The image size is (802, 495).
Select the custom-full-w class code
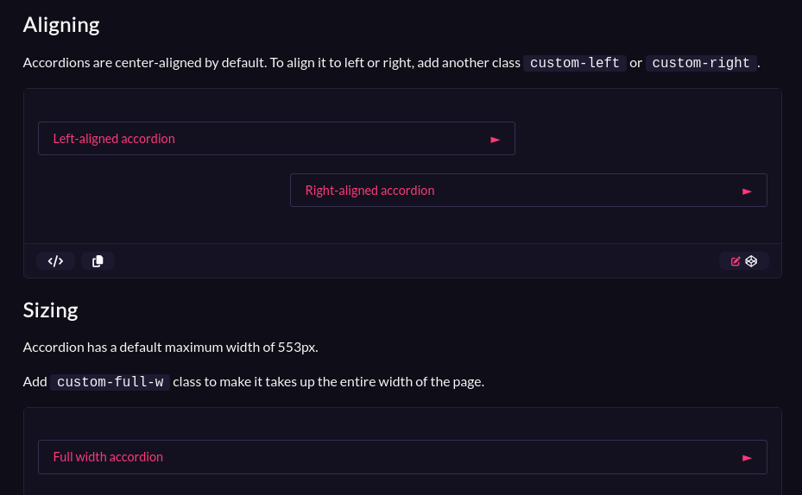coord(110,381)
